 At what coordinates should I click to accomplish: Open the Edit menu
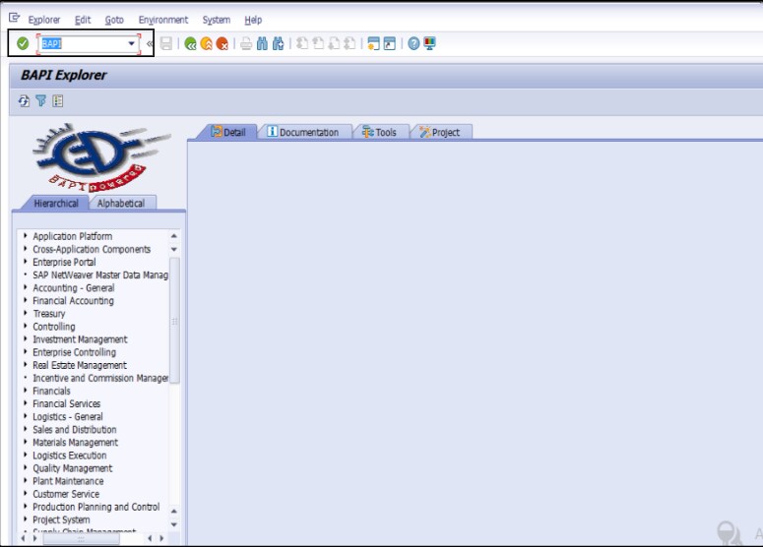pos(83,20)
